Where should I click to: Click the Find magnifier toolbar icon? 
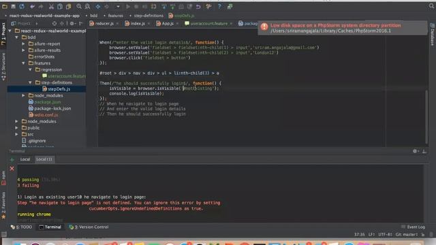pos(79,6)
